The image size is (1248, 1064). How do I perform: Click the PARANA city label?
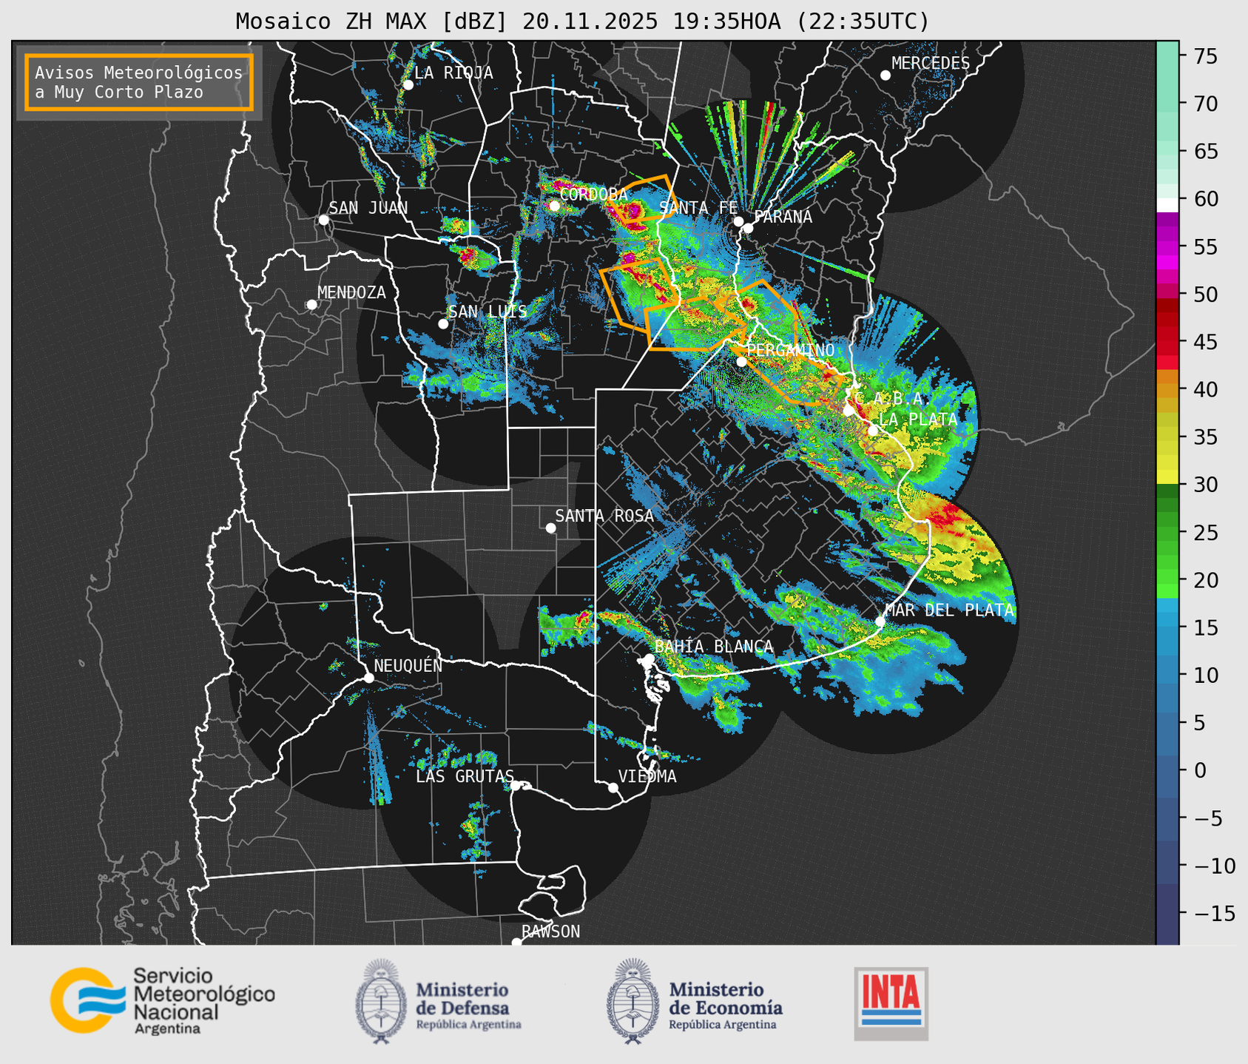[x=783, y=217]
